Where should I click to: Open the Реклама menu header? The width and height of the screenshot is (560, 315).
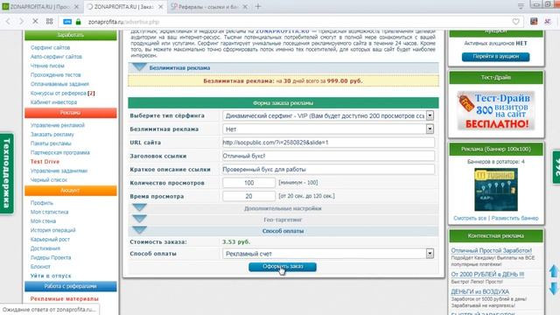click(x=71, y=113)
